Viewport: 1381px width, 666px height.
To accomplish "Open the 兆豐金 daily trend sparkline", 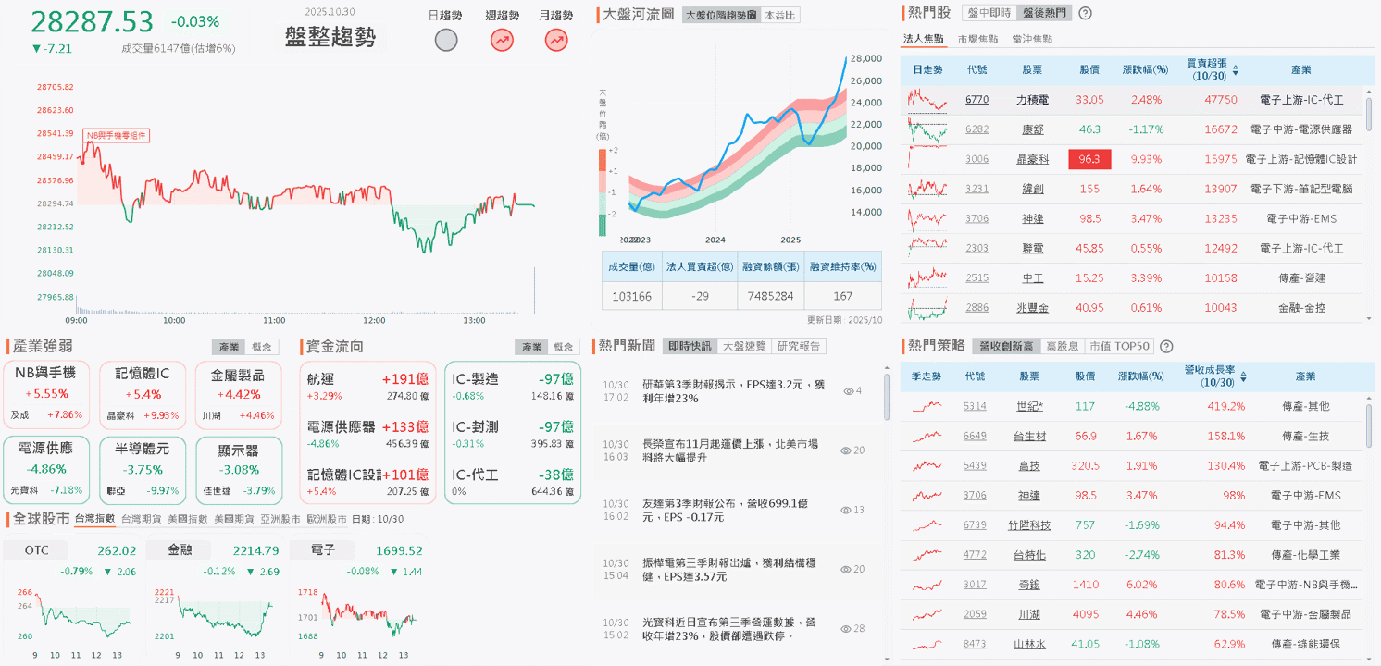I will [928, 307].
